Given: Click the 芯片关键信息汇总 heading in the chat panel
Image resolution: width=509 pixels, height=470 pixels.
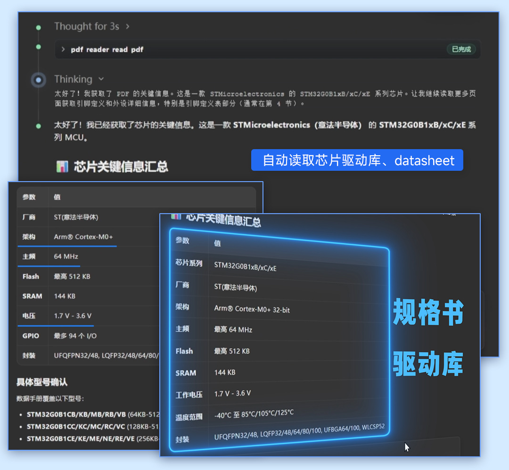Looking at the screenshot, I should (121, 167).
